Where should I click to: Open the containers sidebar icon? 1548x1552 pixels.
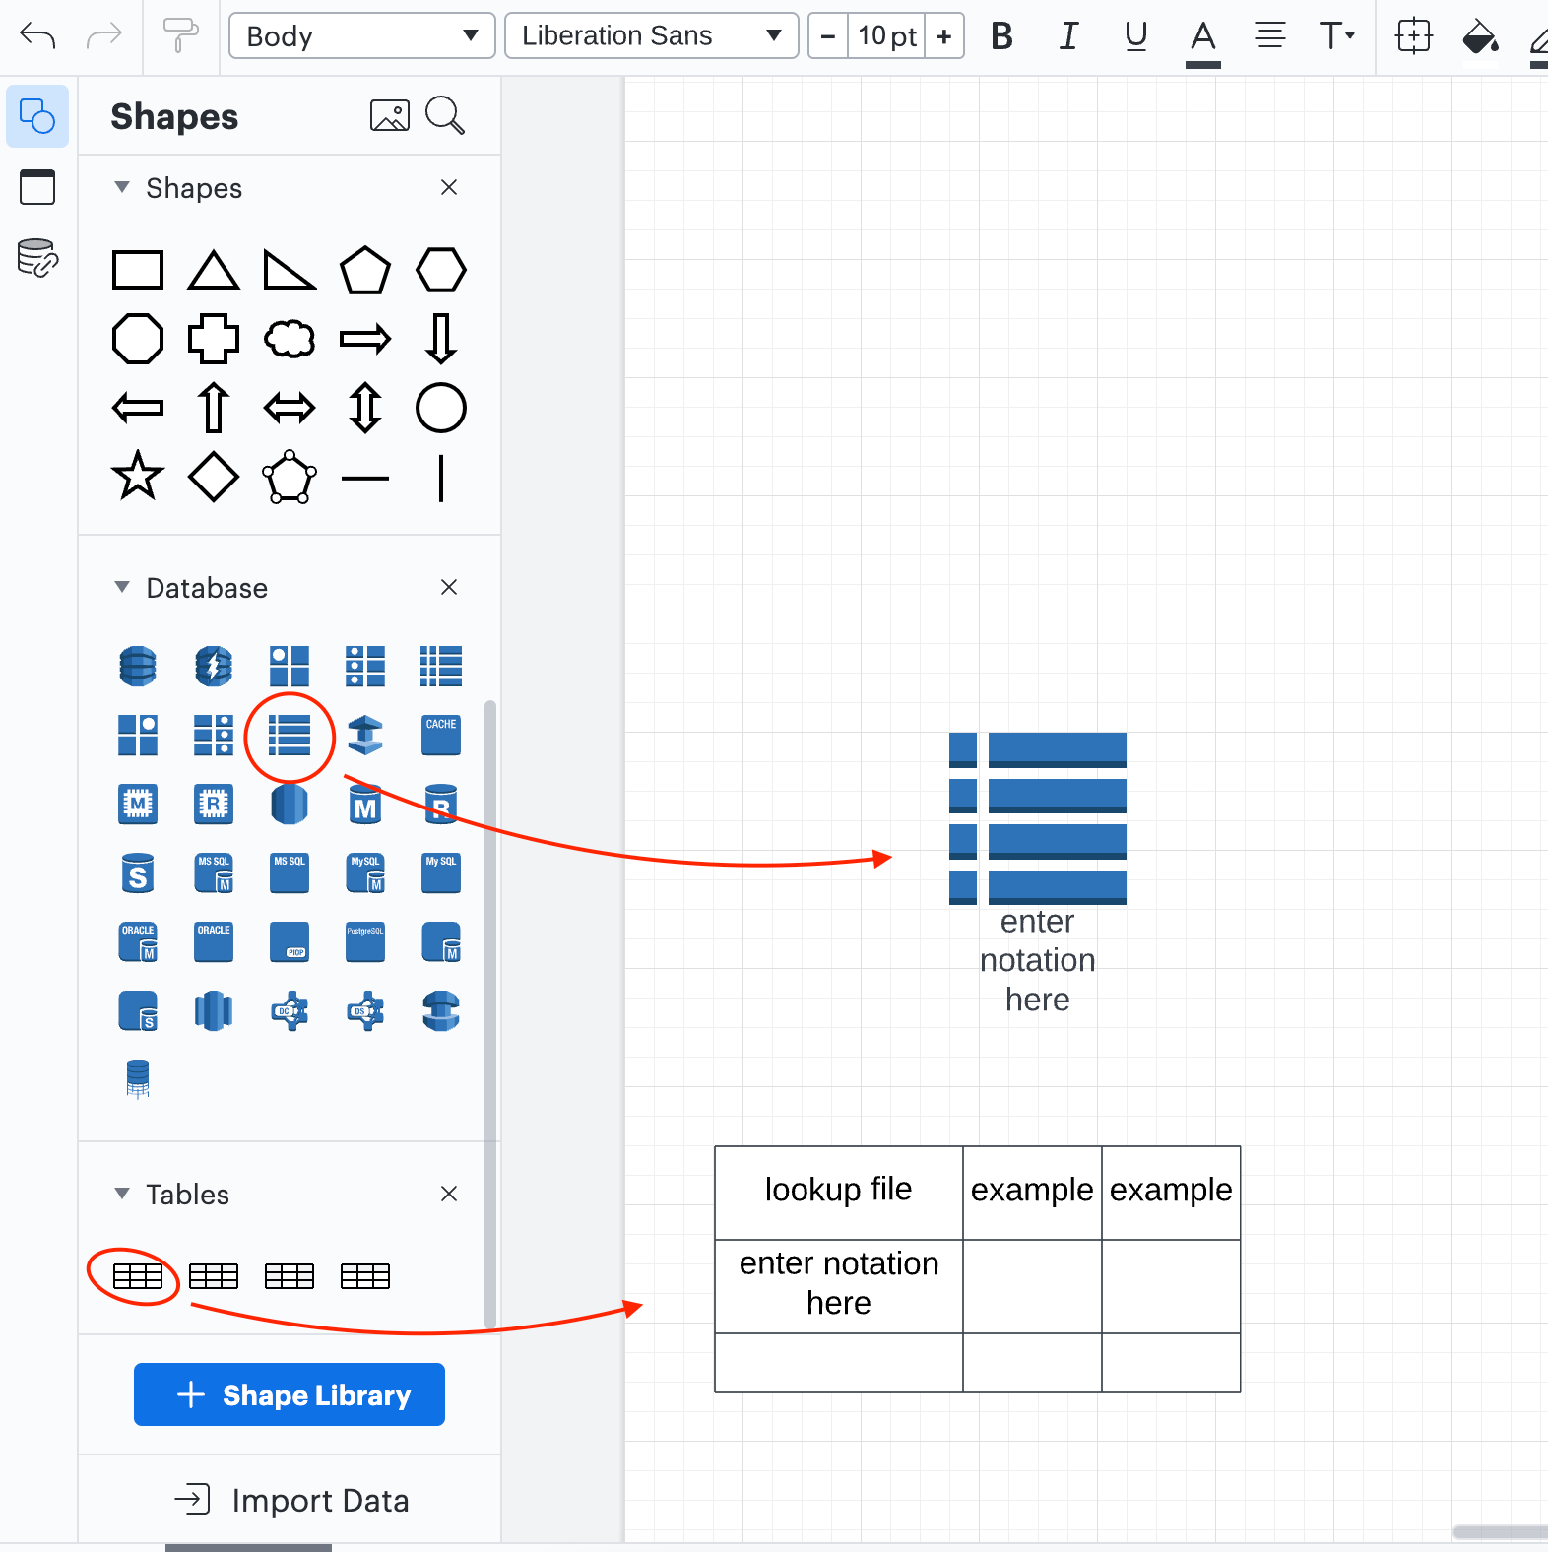37,187
